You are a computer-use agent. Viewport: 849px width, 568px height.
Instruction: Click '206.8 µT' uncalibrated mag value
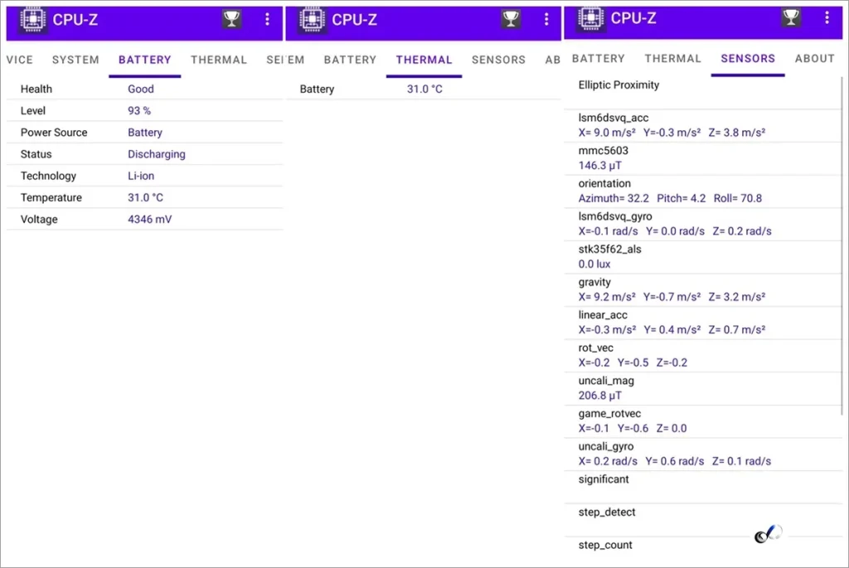click(600, 396)
